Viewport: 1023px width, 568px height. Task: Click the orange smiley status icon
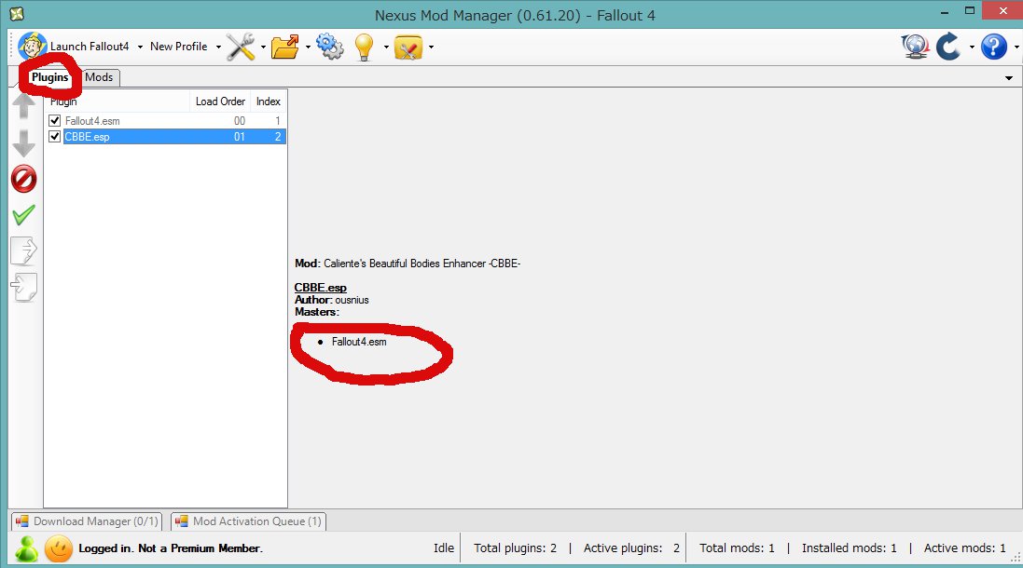(x=58, y=548)
